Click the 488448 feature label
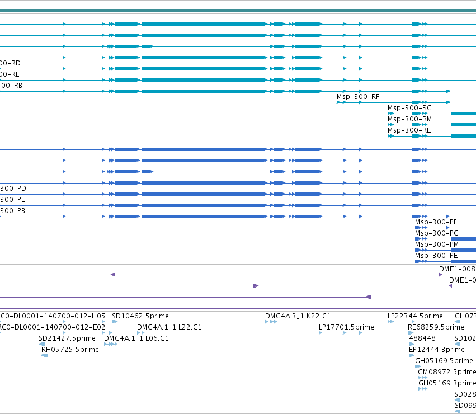The width and height of the screenshot is (476, 414). tap(422, 338)
